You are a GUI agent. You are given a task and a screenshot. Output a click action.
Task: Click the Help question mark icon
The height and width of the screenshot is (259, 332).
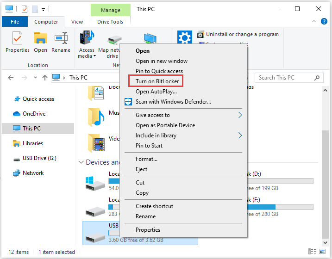tap(324, 21)
